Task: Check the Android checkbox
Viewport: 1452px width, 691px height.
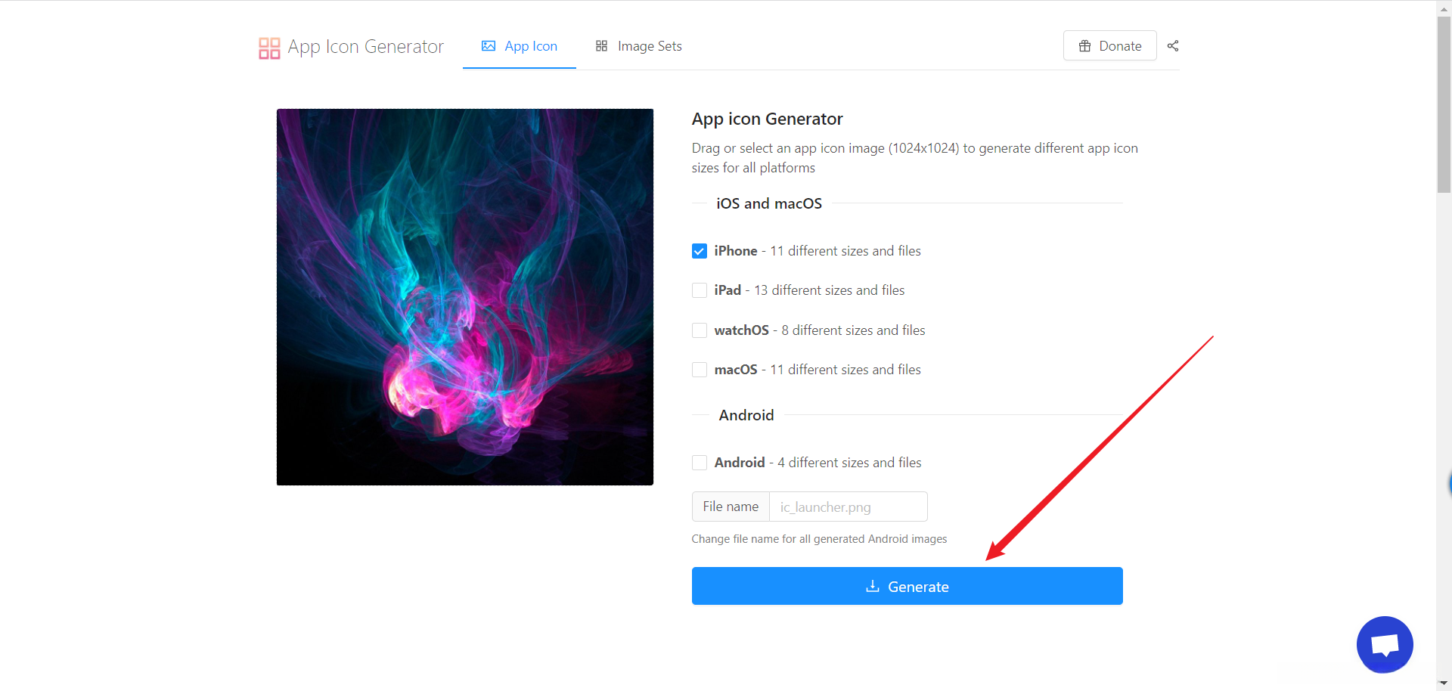Action: (x=700, y=463)
